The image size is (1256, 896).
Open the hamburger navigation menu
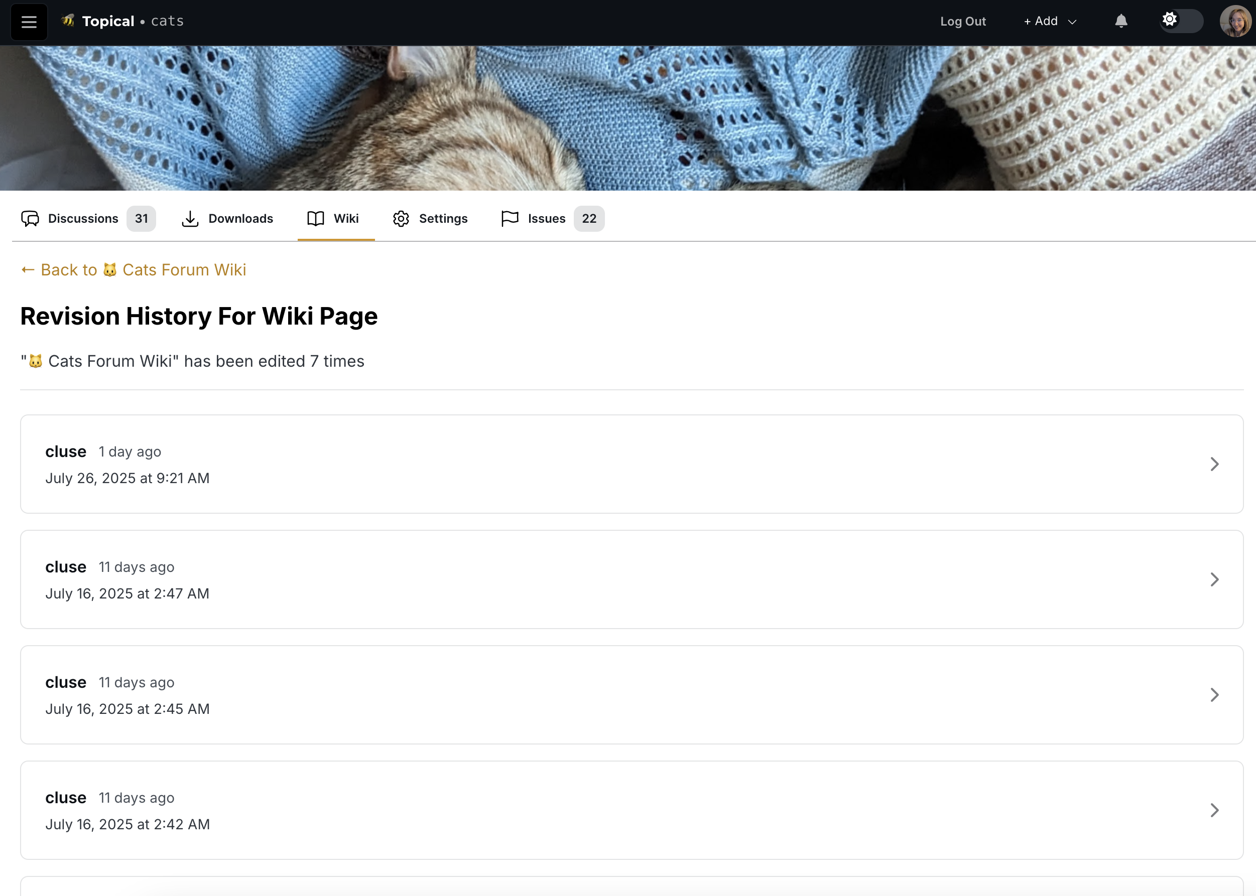(29, 22)
